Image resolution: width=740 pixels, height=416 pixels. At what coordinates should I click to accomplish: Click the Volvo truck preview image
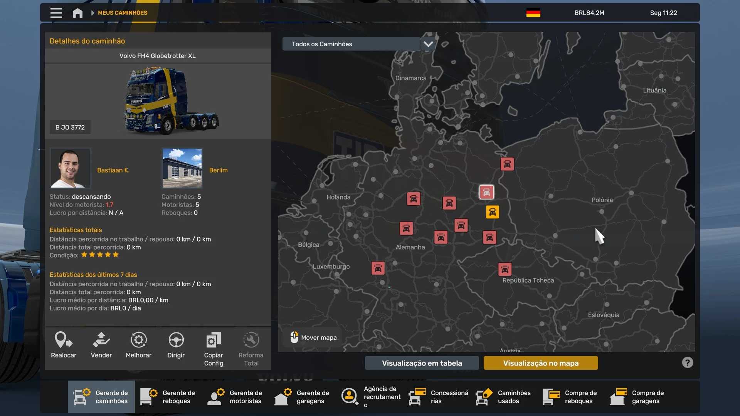[172, 101]
